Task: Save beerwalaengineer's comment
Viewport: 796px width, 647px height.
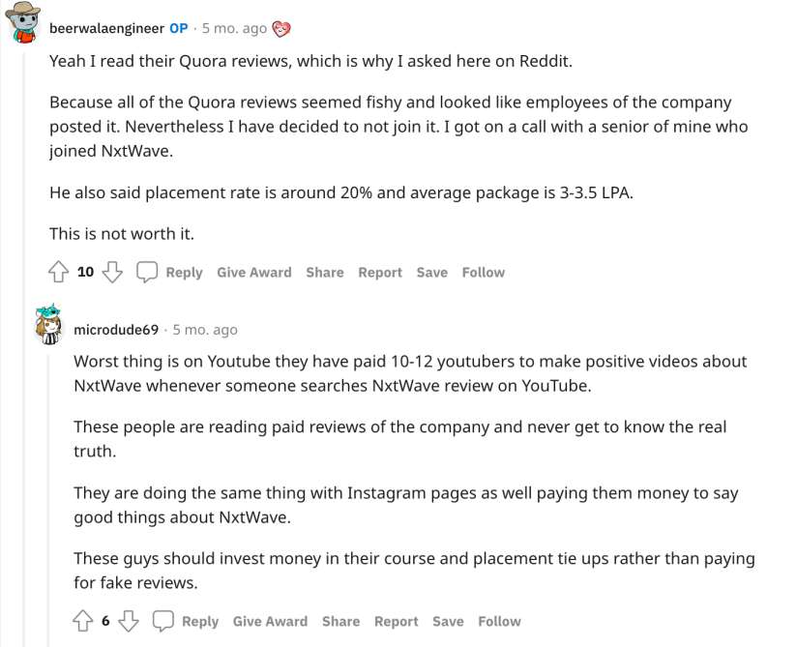Action: [431, 273]
